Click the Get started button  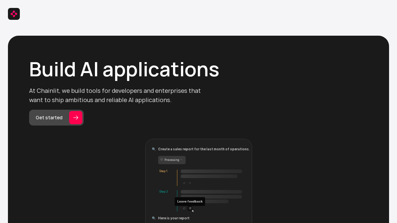pyautogui.click(x=56, y=118)
